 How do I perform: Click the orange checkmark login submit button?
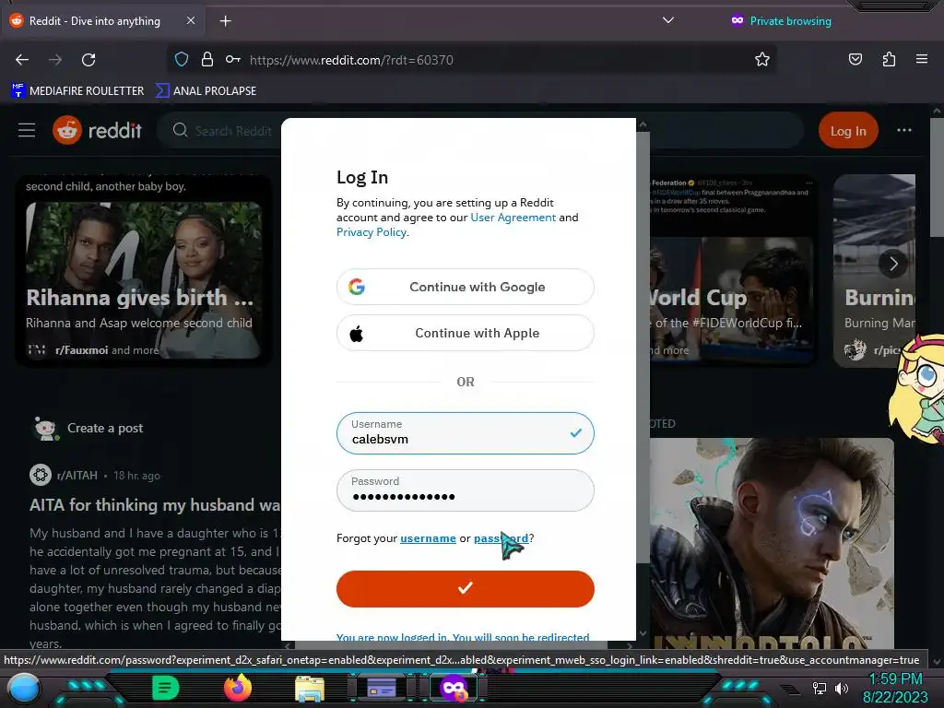466,588
